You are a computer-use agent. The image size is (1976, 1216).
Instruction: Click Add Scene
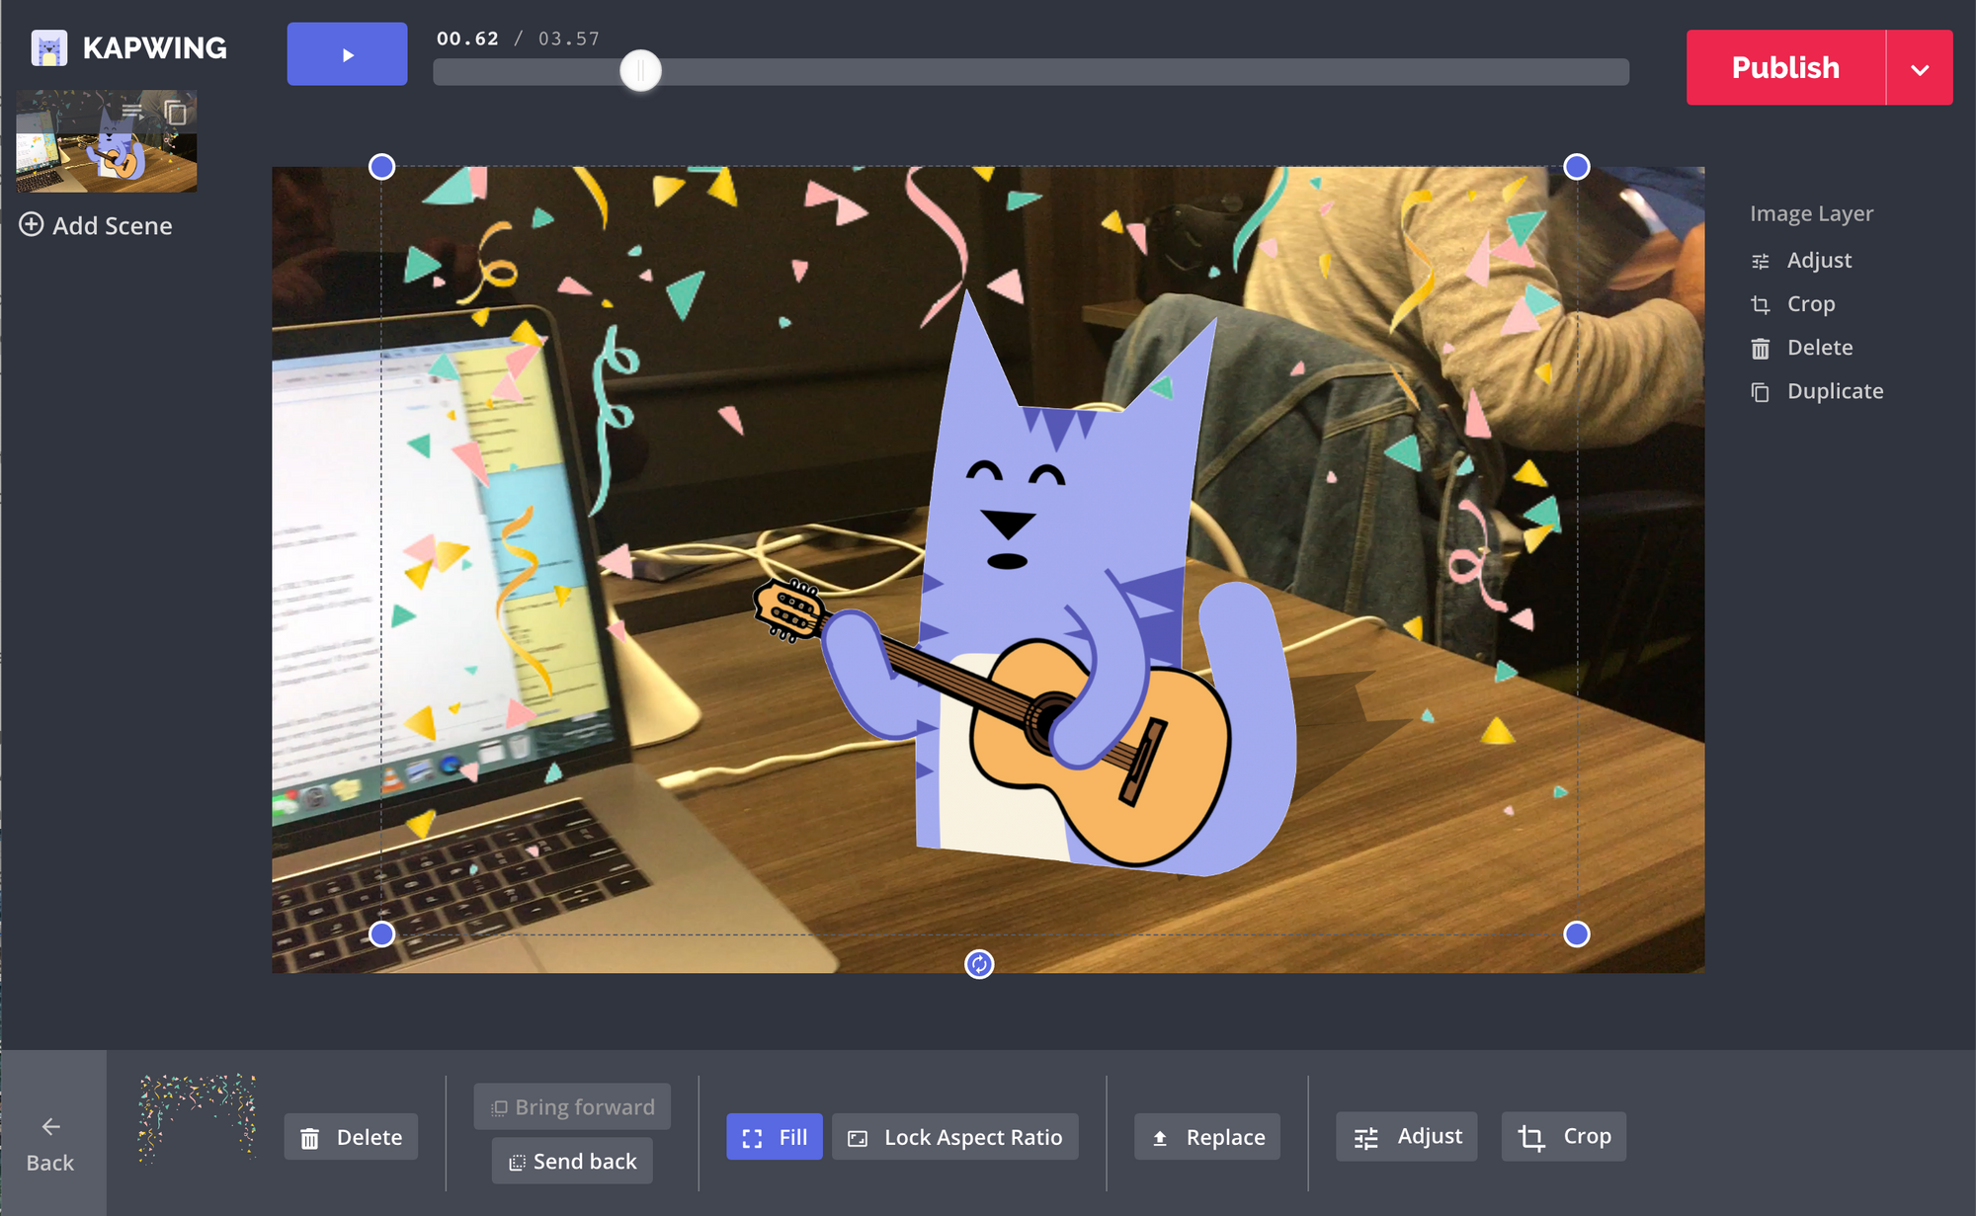[96, 225]
